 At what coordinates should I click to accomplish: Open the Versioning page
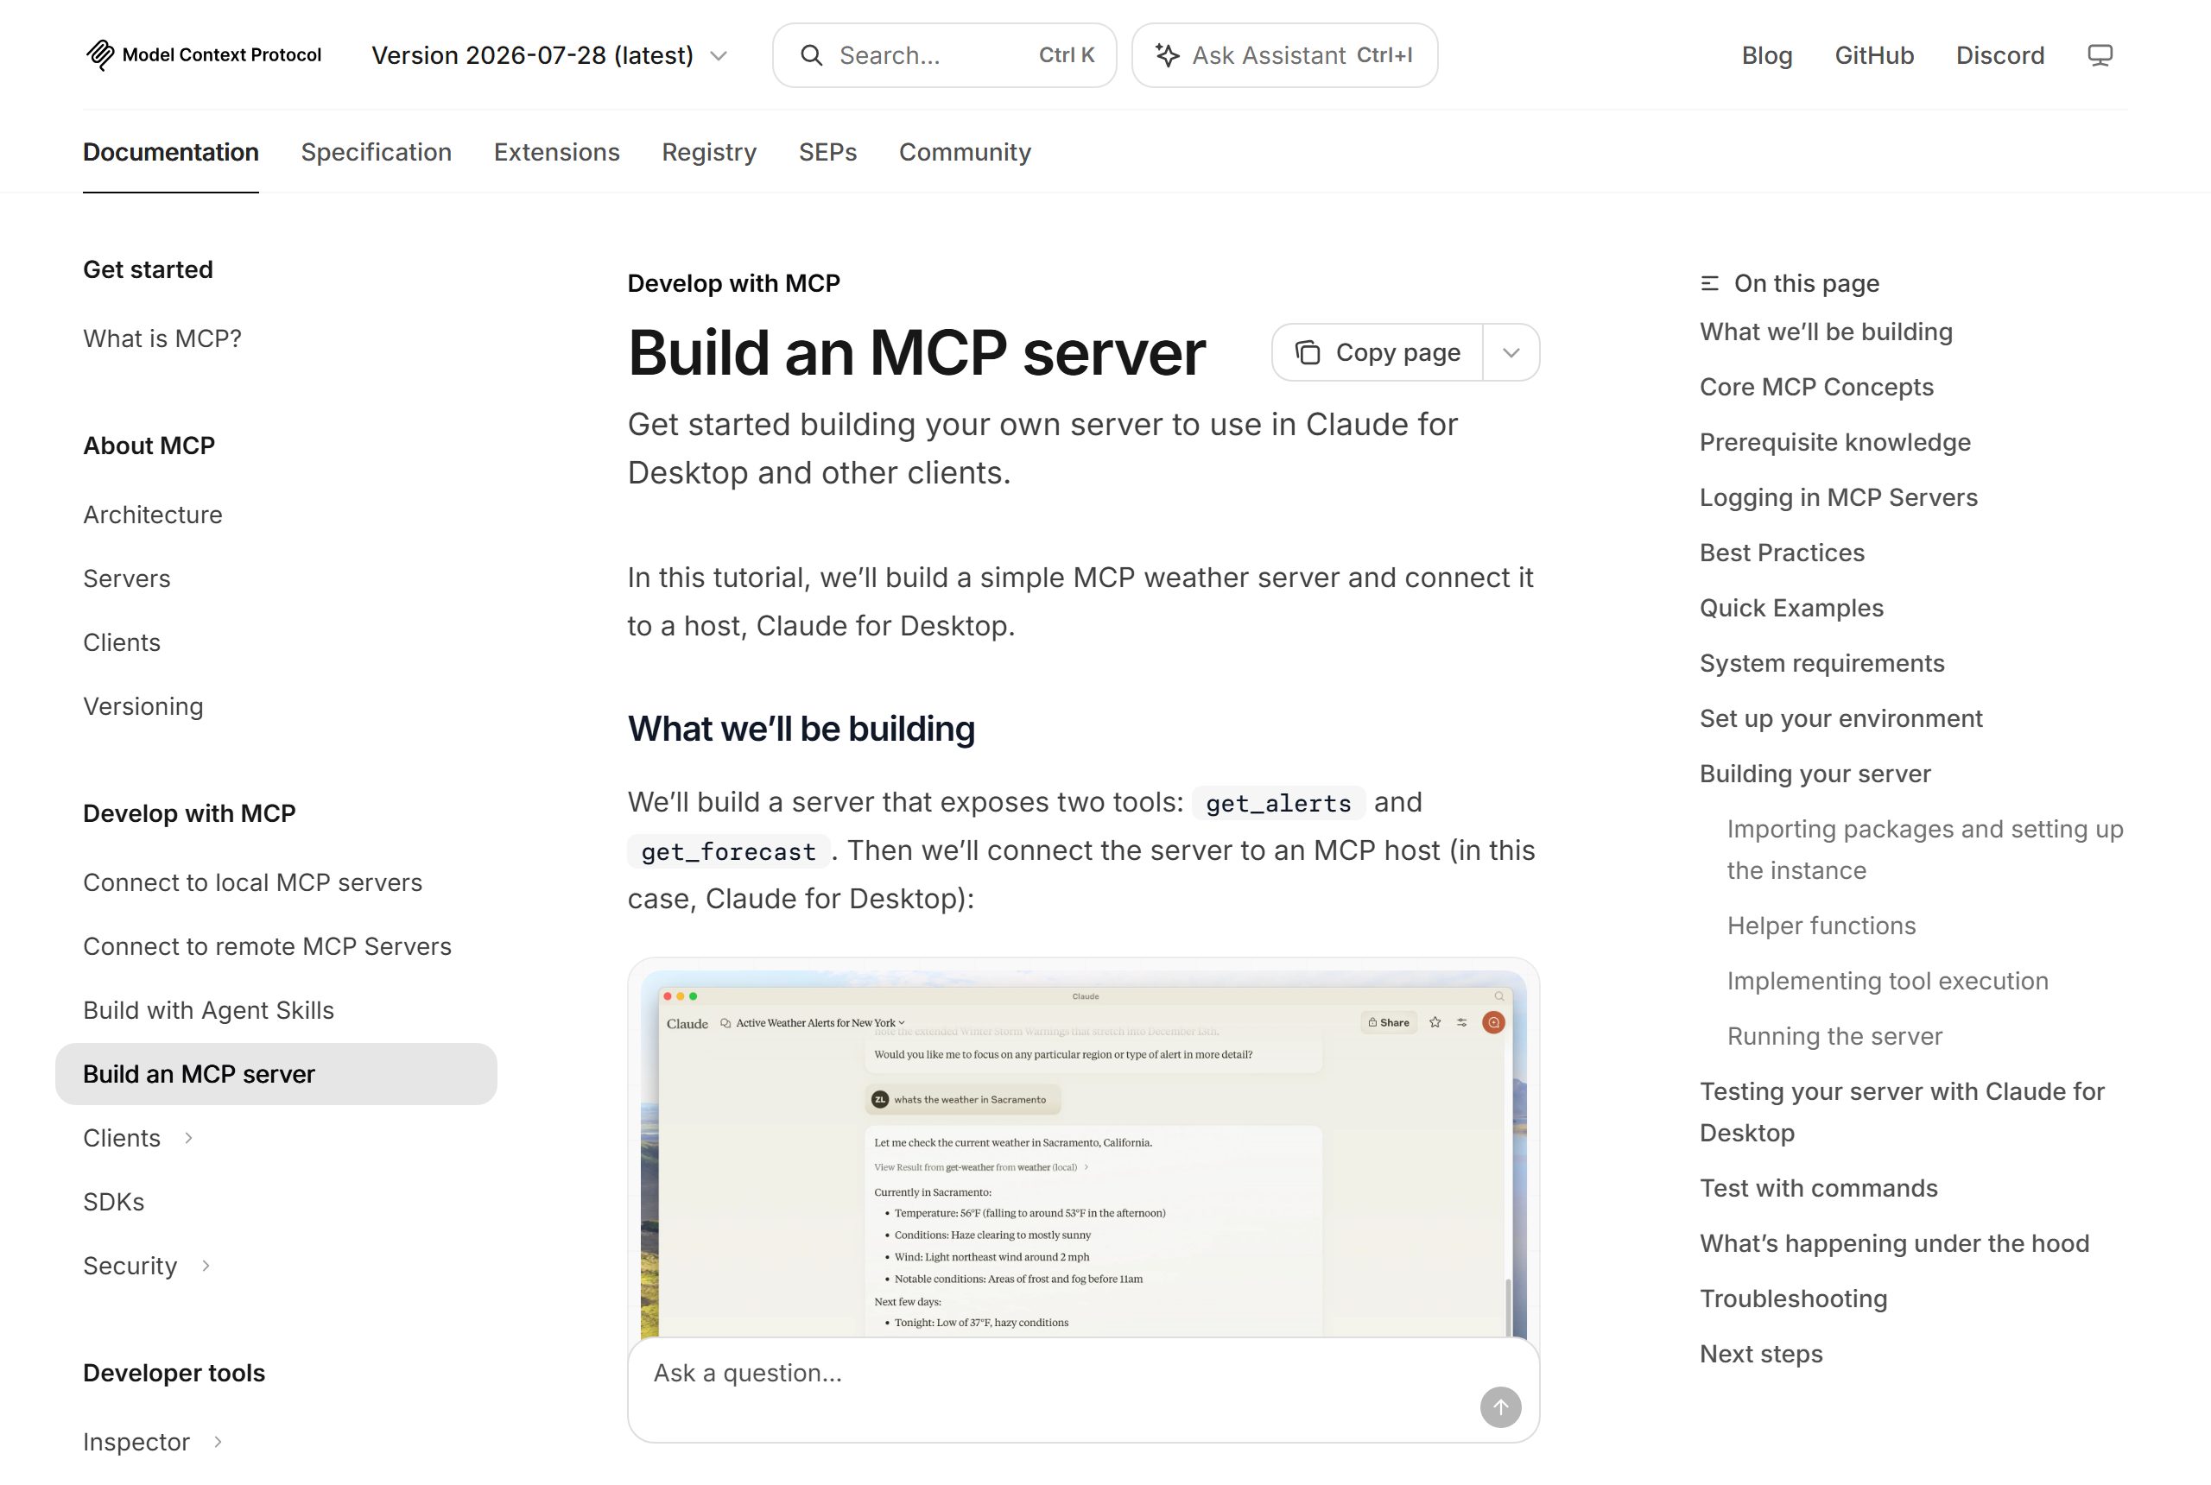143,705
